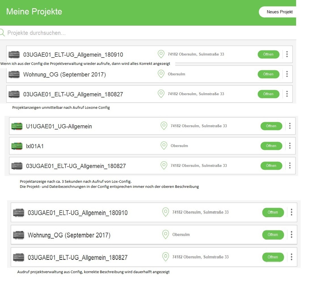Click location pin of Wohnung_OG in bottom list
The image size is (310, 291).
pos(165,235)
